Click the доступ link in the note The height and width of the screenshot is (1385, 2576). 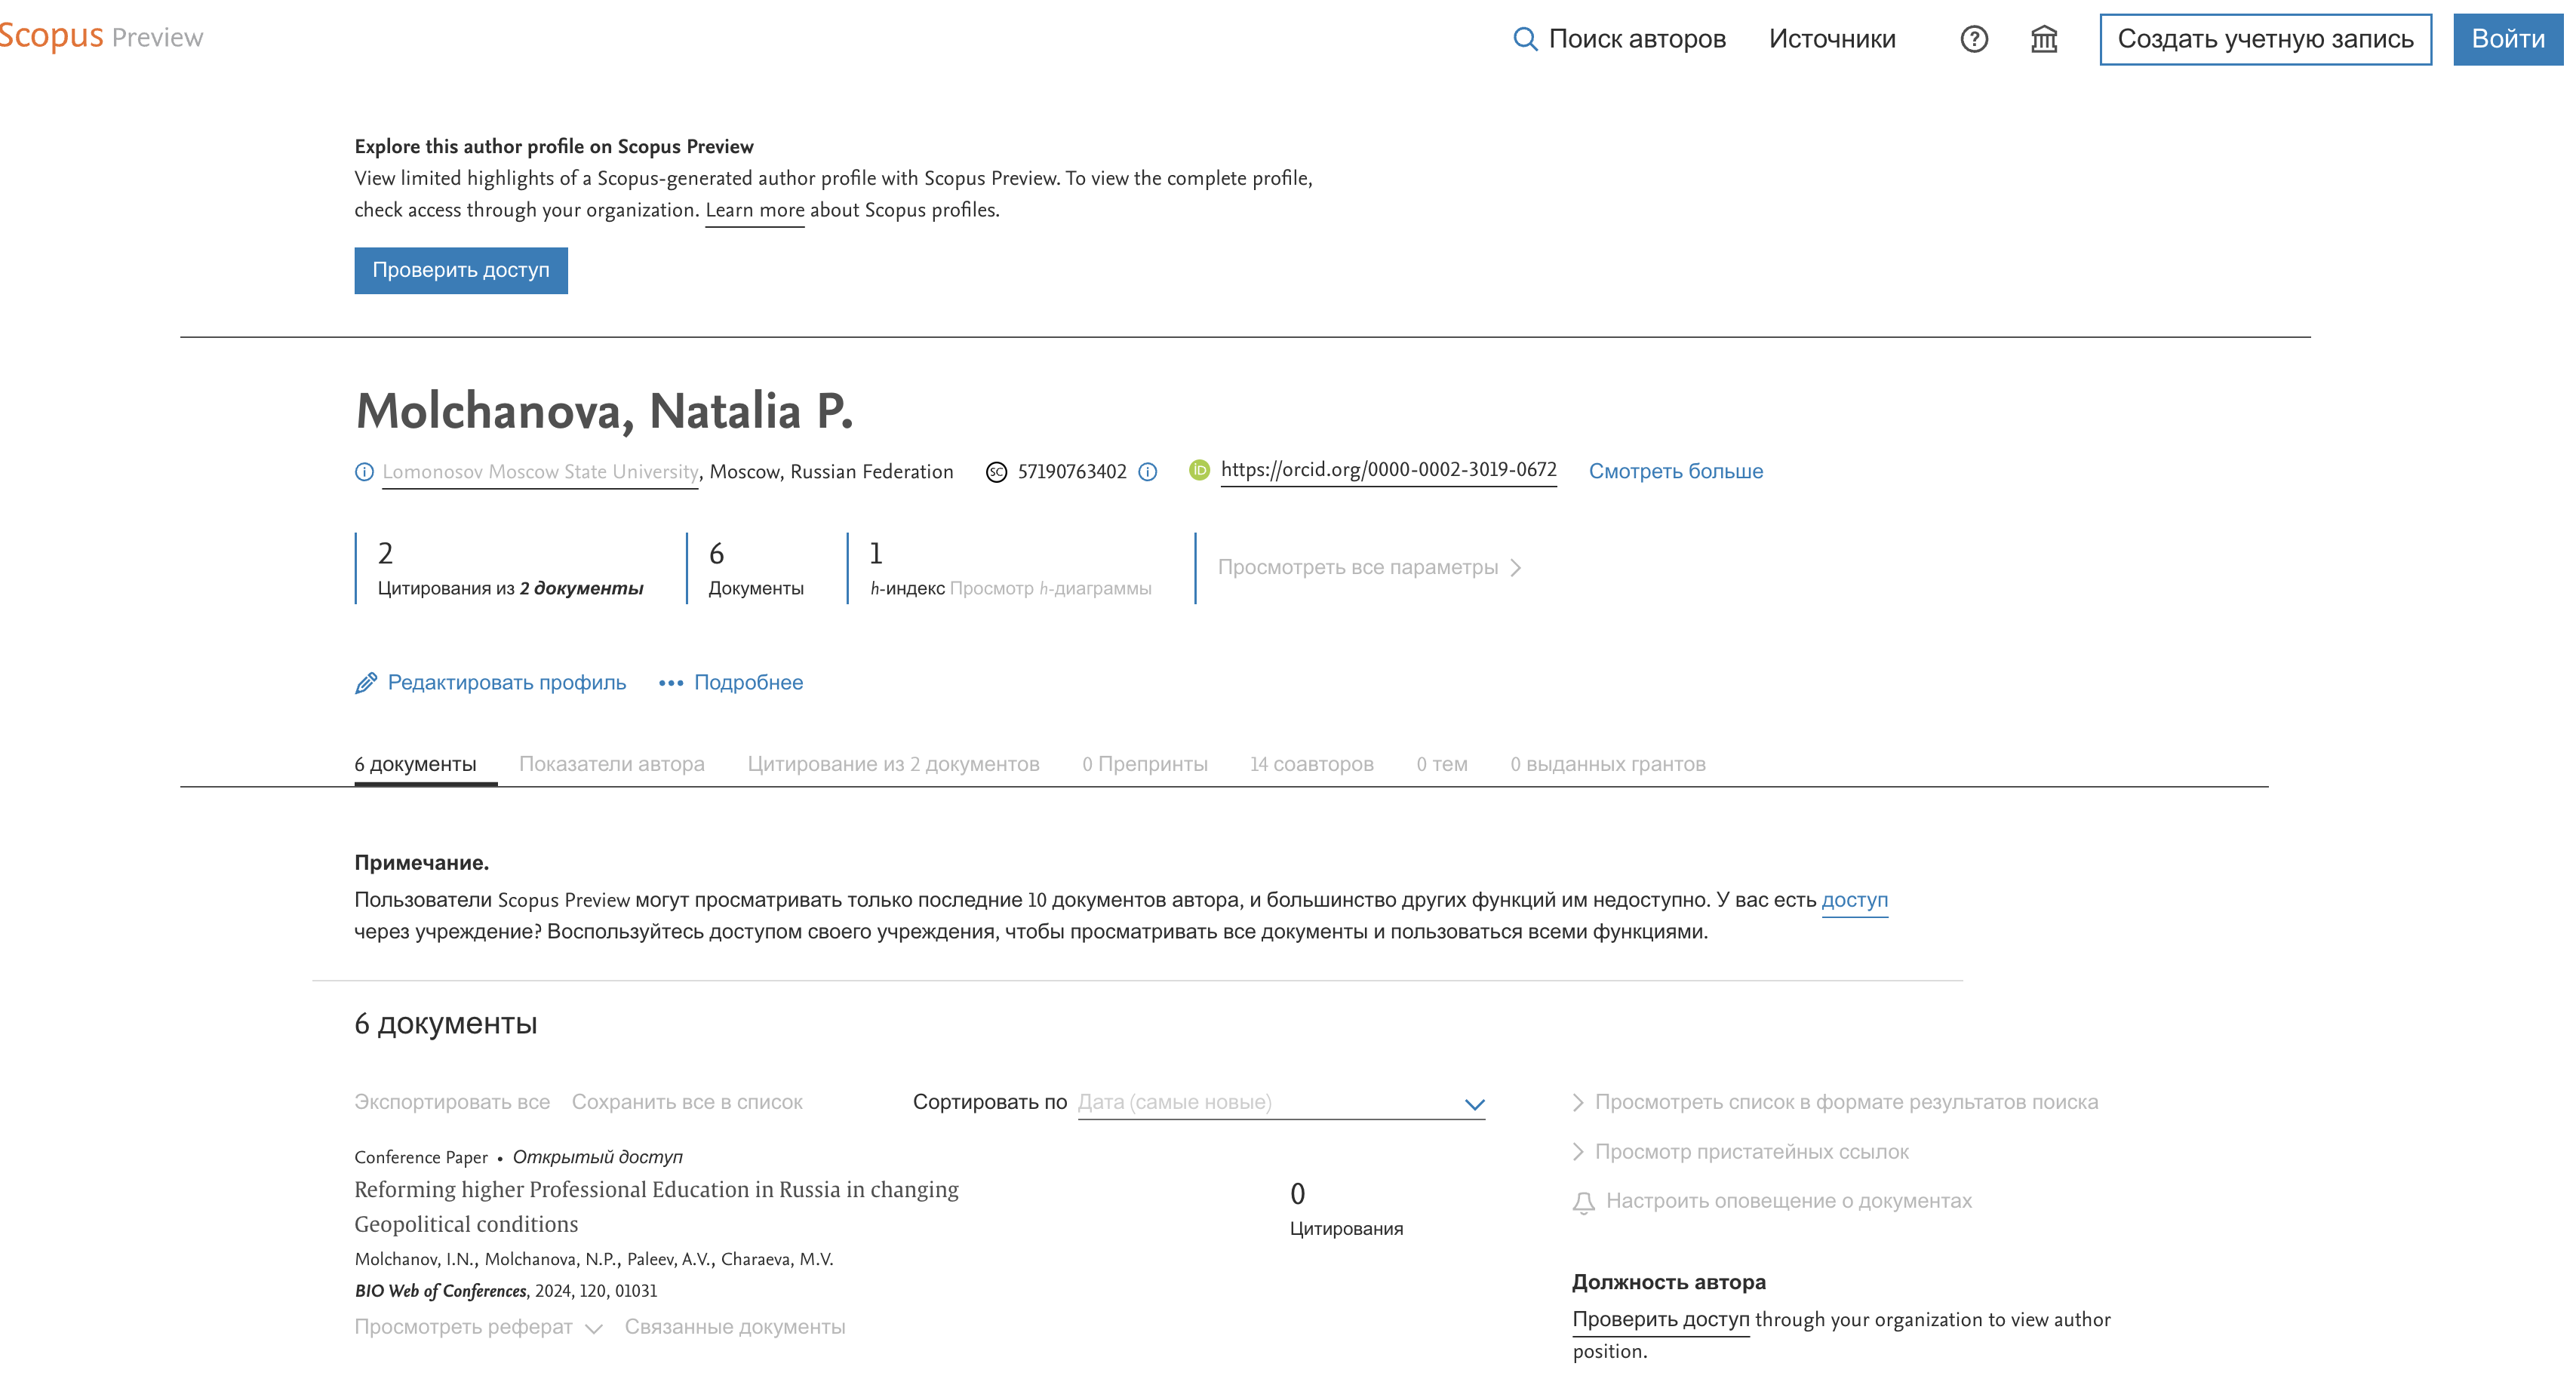(x=1855, y=900)
